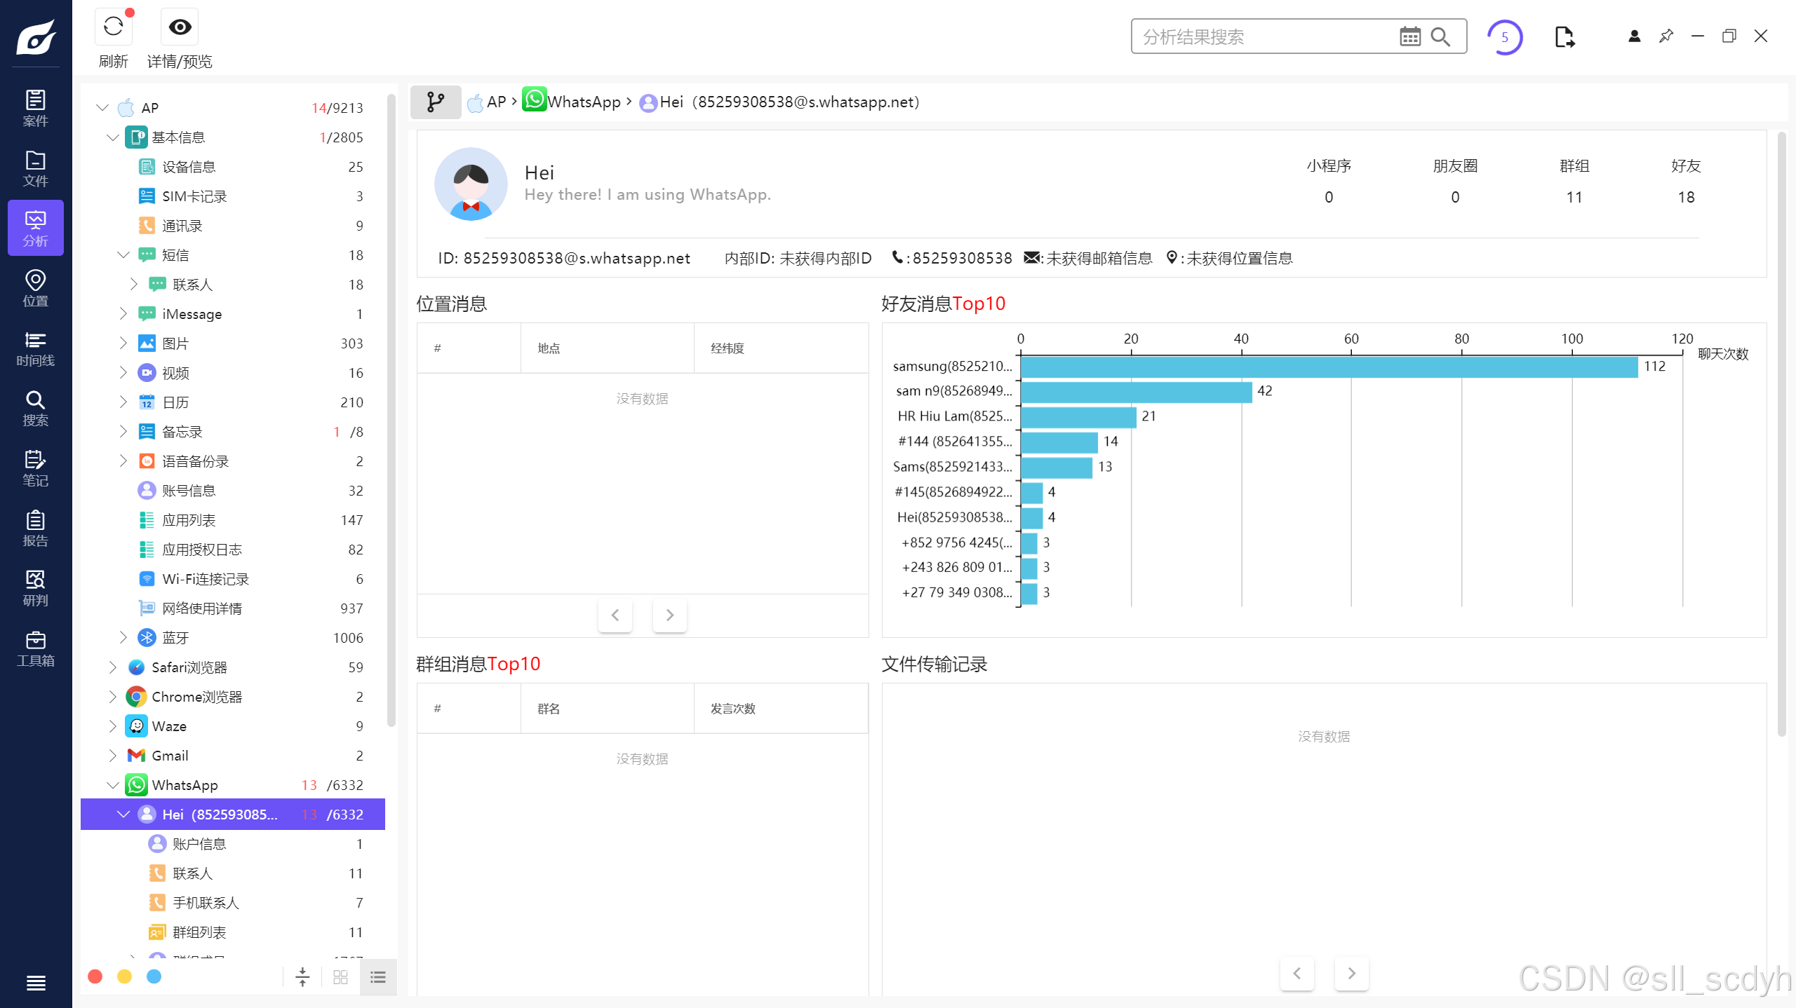Click the calendar icon in search box
Viewport: 1796px width, 1008px height.
click(1409, 36)
